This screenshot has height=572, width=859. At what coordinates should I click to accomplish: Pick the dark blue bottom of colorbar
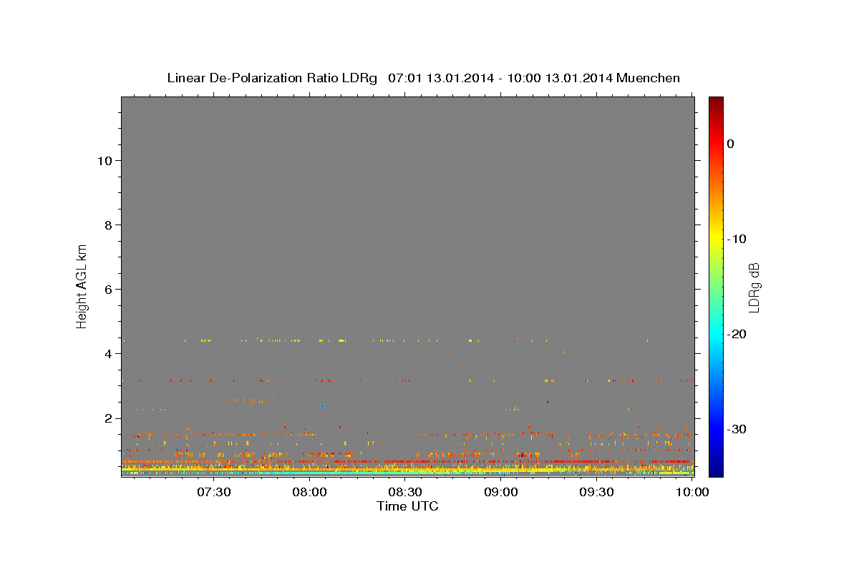pos(716,472)
